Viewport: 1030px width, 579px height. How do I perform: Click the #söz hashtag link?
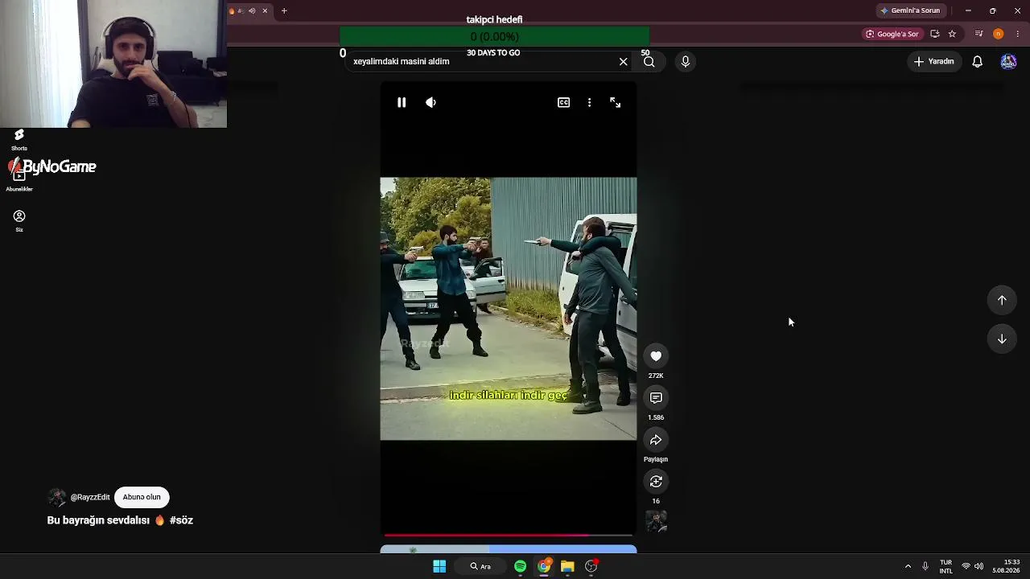click(x=181, y=520)
